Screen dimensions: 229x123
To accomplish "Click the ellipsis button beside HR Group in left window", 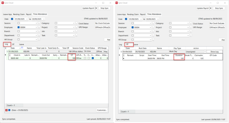I will click(39, 40).
